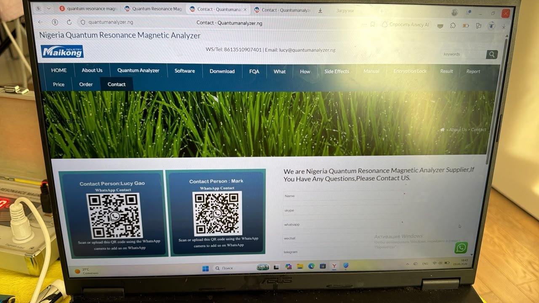Open the HOME menu item
This screenshot has width=539, height=303.
[x=59, y=70]
